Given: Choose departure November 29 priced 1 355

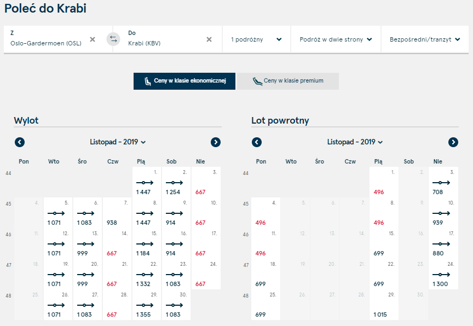Looking at the screenshot, I should (147, 305).
